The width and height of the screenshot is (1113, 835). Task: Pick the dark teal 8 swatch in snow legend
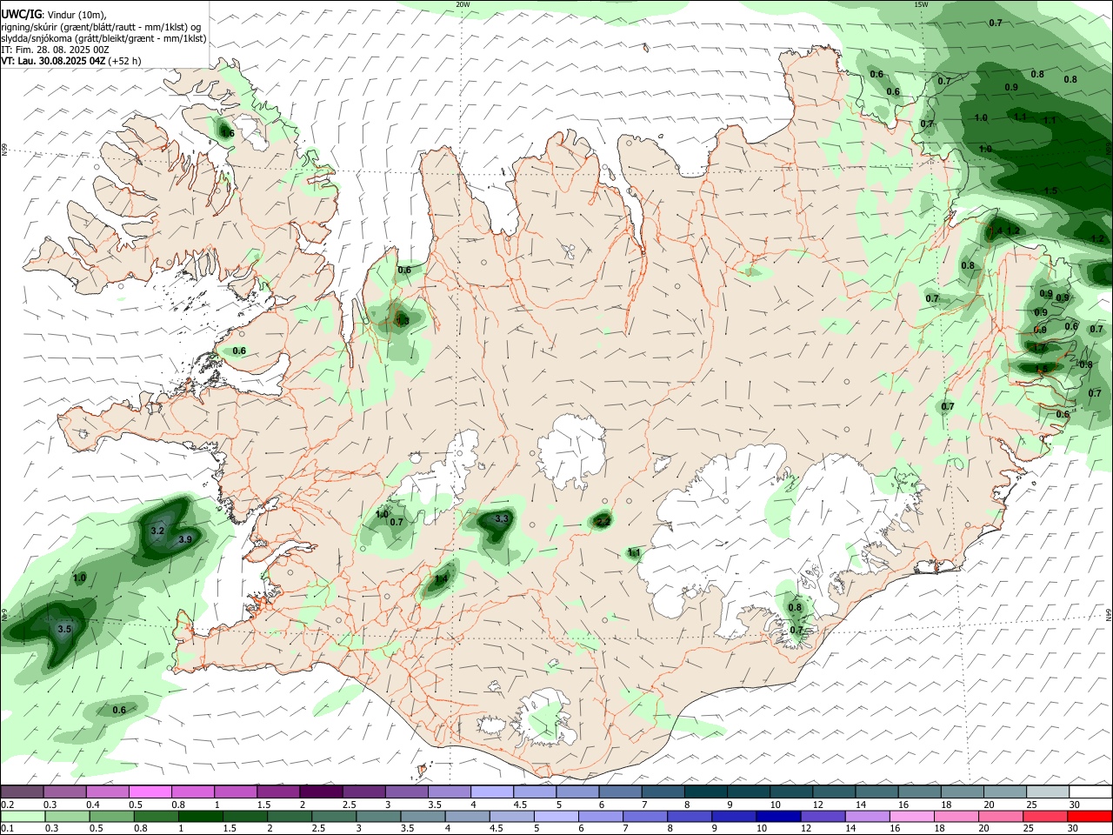706,792
